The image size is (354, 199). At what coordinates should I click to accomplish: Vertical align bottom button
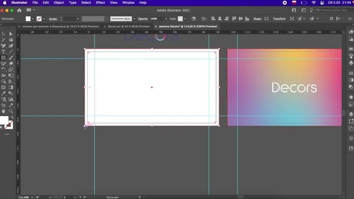tap(247, 19)
